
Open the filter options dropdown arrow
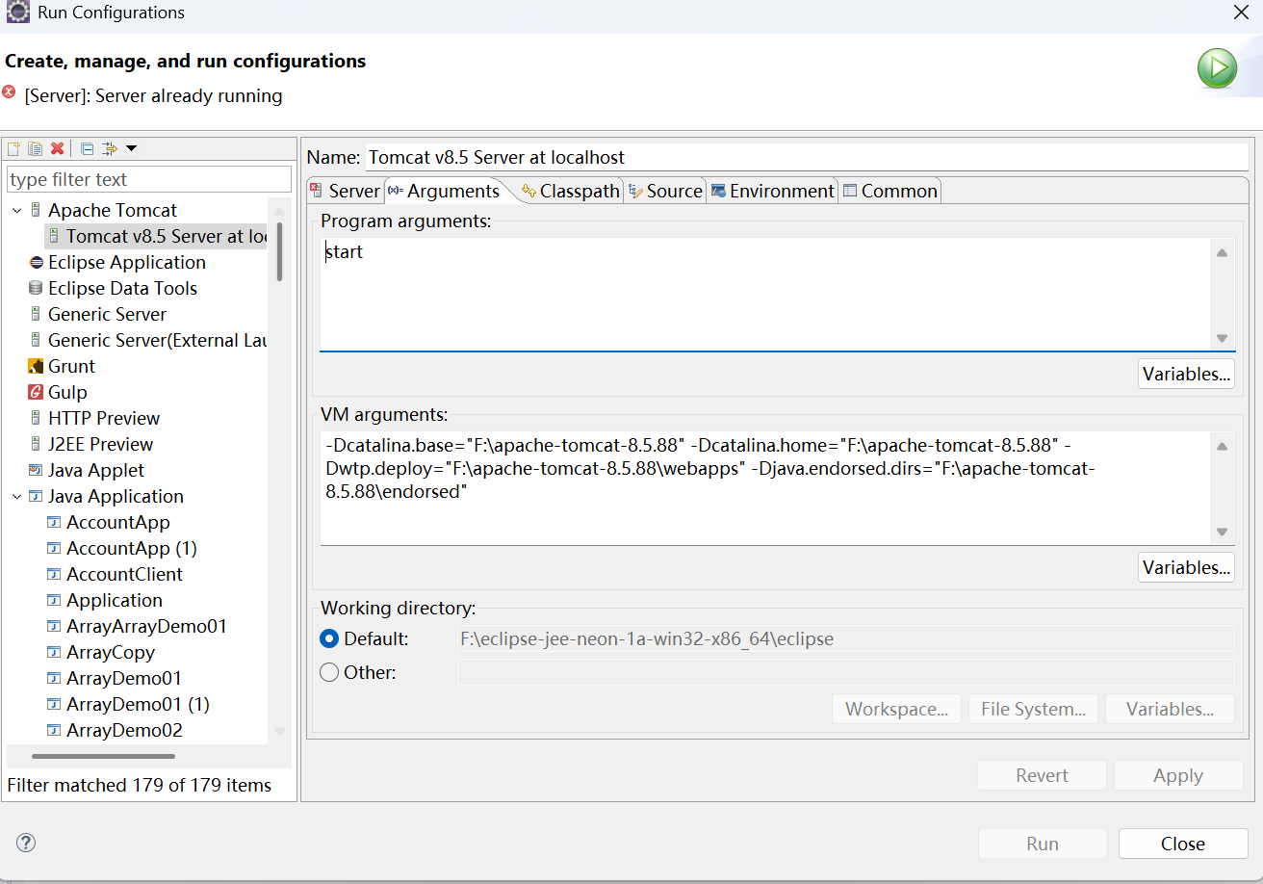(132, 148)
